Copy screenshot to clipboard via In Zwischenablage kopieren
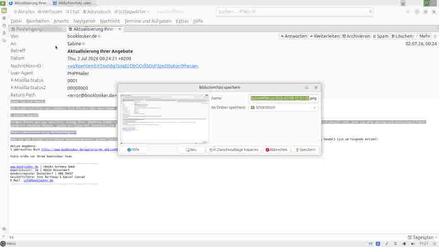Viewport: 439px width, 247px height. (234, 150)
